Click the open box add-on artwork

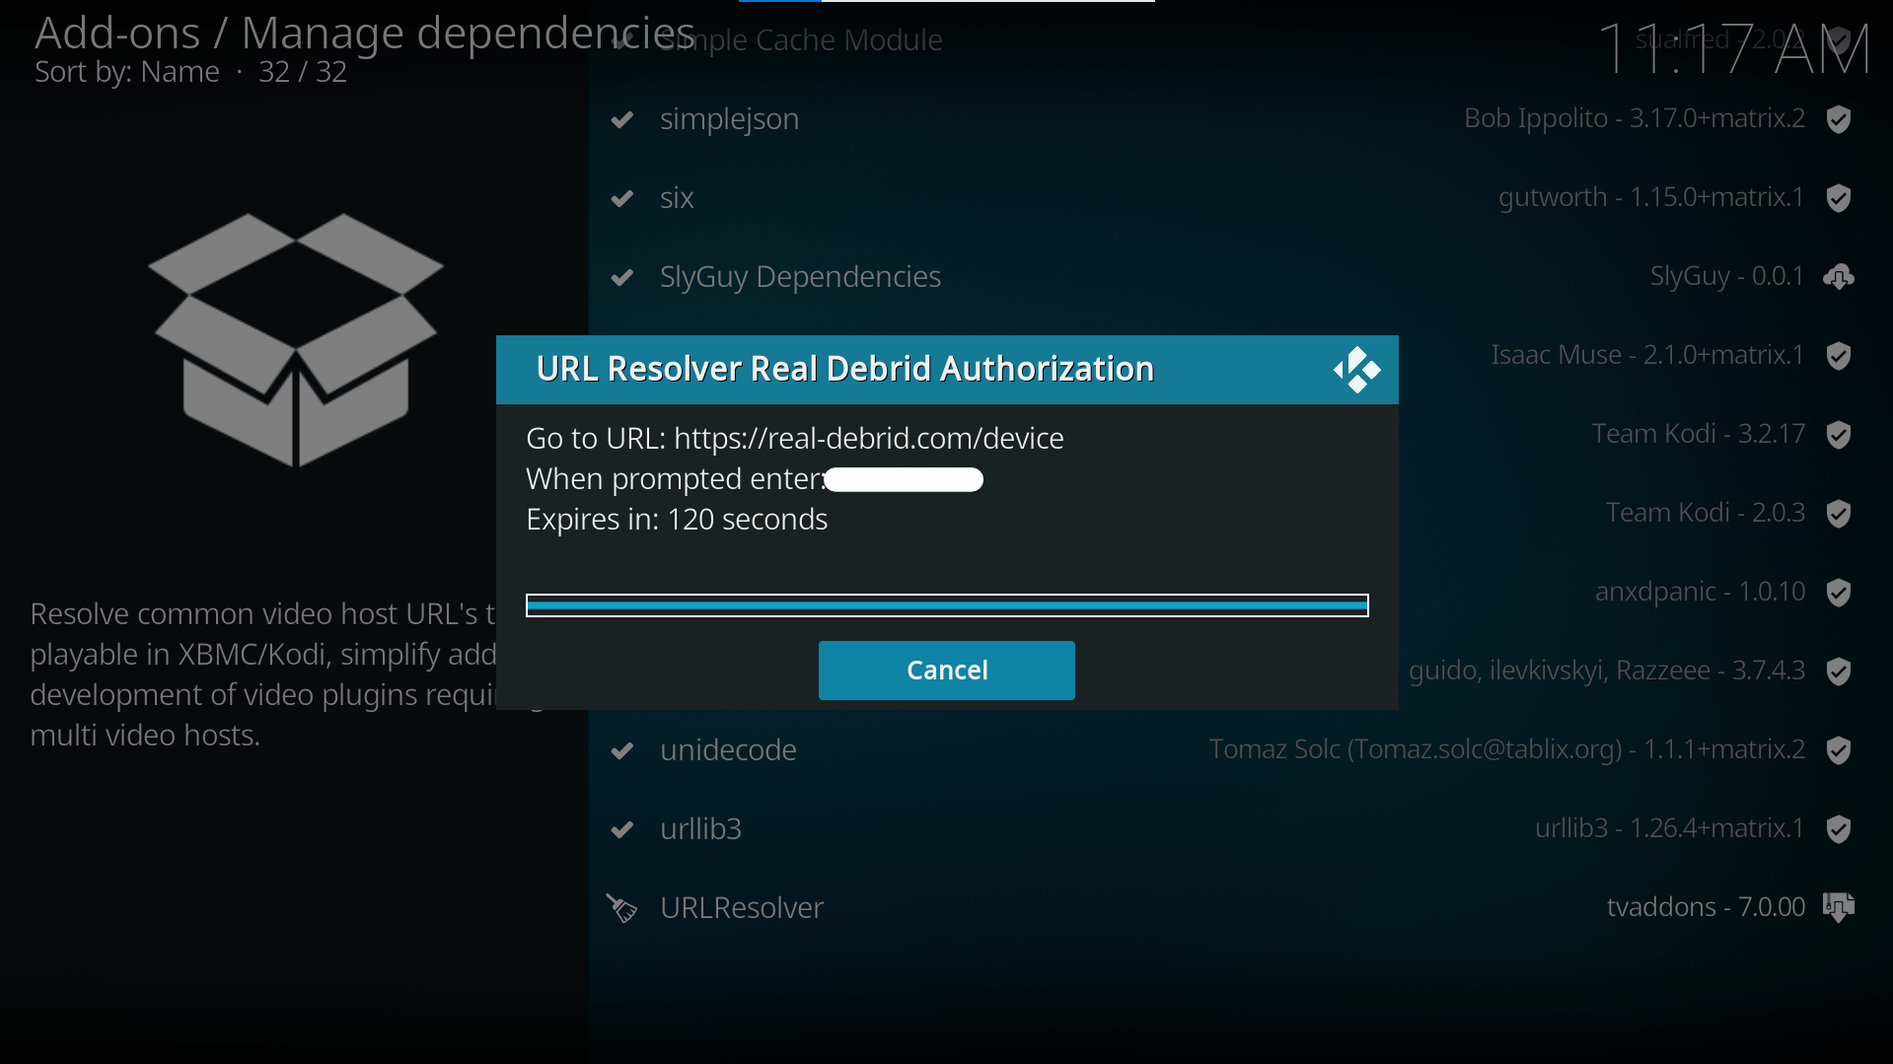click(x=296, y=340)
